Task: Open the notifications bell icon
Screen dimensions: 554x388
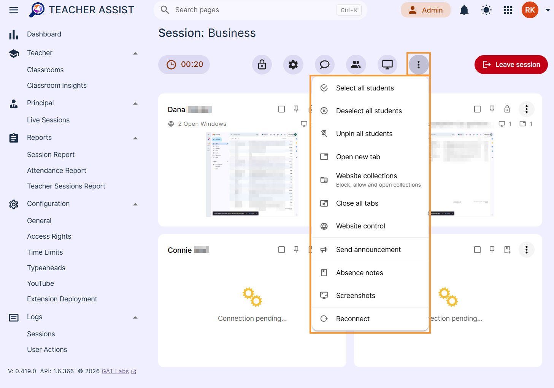Action: click(x=464, y=10)
